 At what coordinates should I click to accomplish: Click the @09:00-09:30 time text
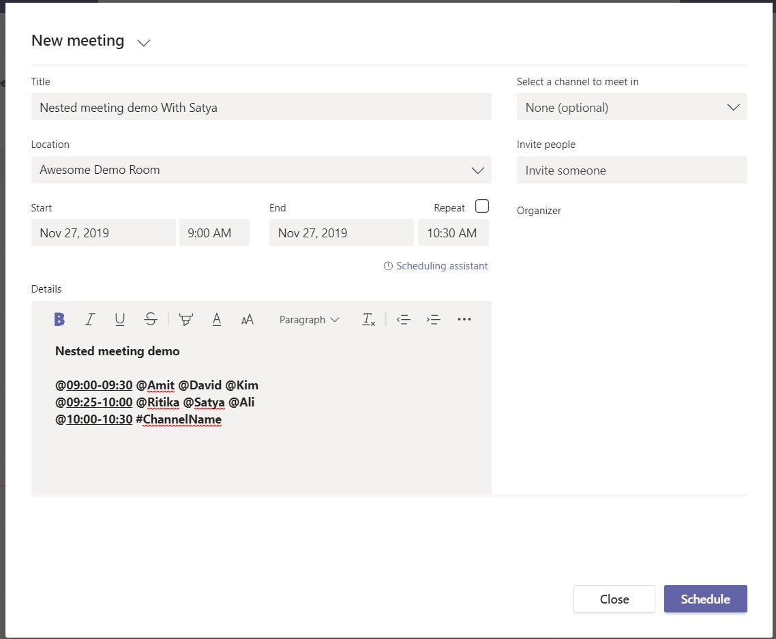(94, 385)
